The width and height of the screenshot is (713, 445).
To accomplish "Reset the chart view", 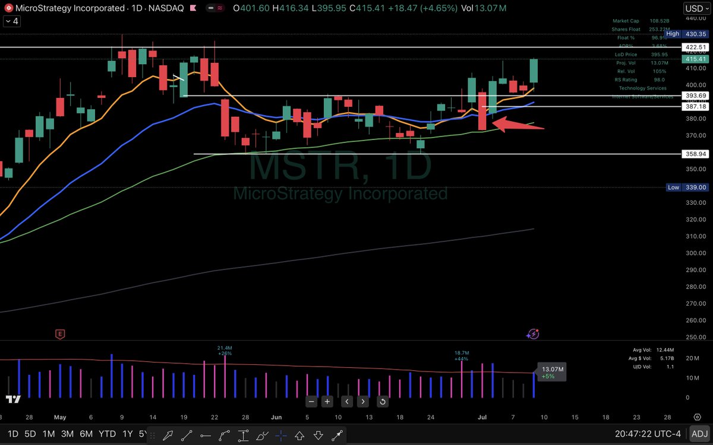I will click(382, 402).
